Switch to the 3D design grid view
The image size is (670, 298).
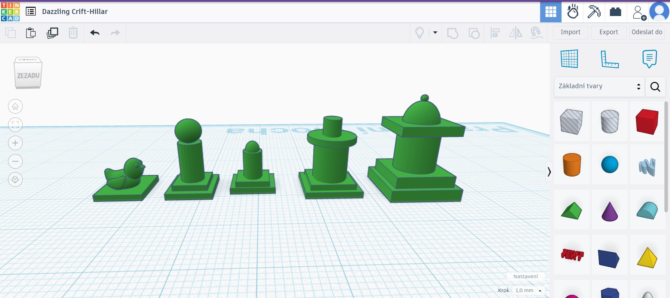pos(551,12)
